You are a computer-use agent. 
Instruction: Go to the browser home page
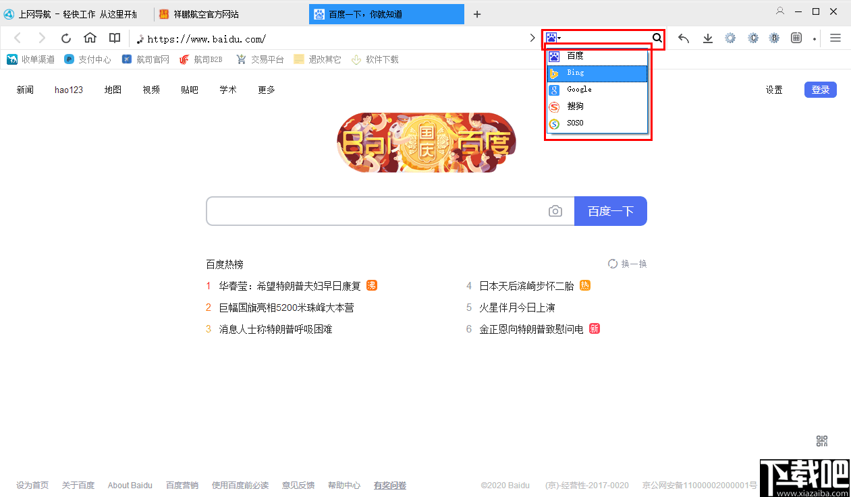[x=90, y=38]
